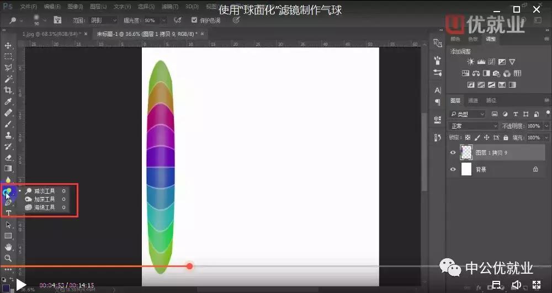This screenshot has width=552, height=293.
Task: Choose 海绵工具 from the flyout
Action: coord(45,207)
